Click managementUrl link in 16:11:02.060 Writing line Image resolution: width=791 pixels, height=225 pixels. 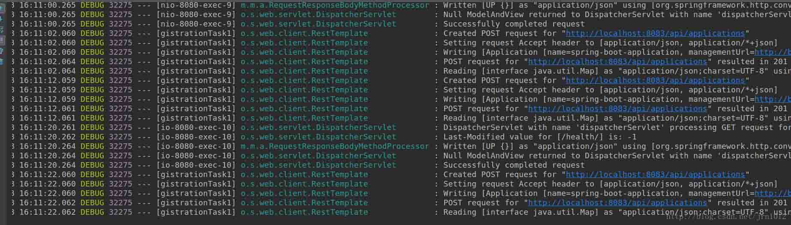coord(773,52)
